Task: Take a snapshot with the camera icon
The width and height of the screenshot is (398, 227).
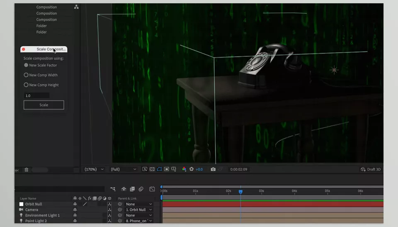Action: coord(213,169)
